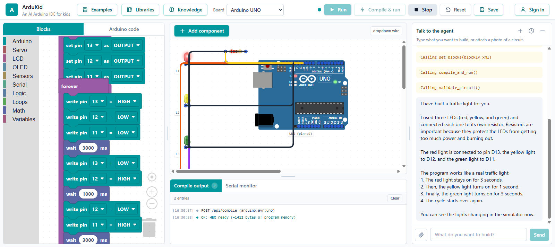The image size is (555, 247).
Task: Open pin 12 dropdown in set pin block
Action: coord(93,61)
